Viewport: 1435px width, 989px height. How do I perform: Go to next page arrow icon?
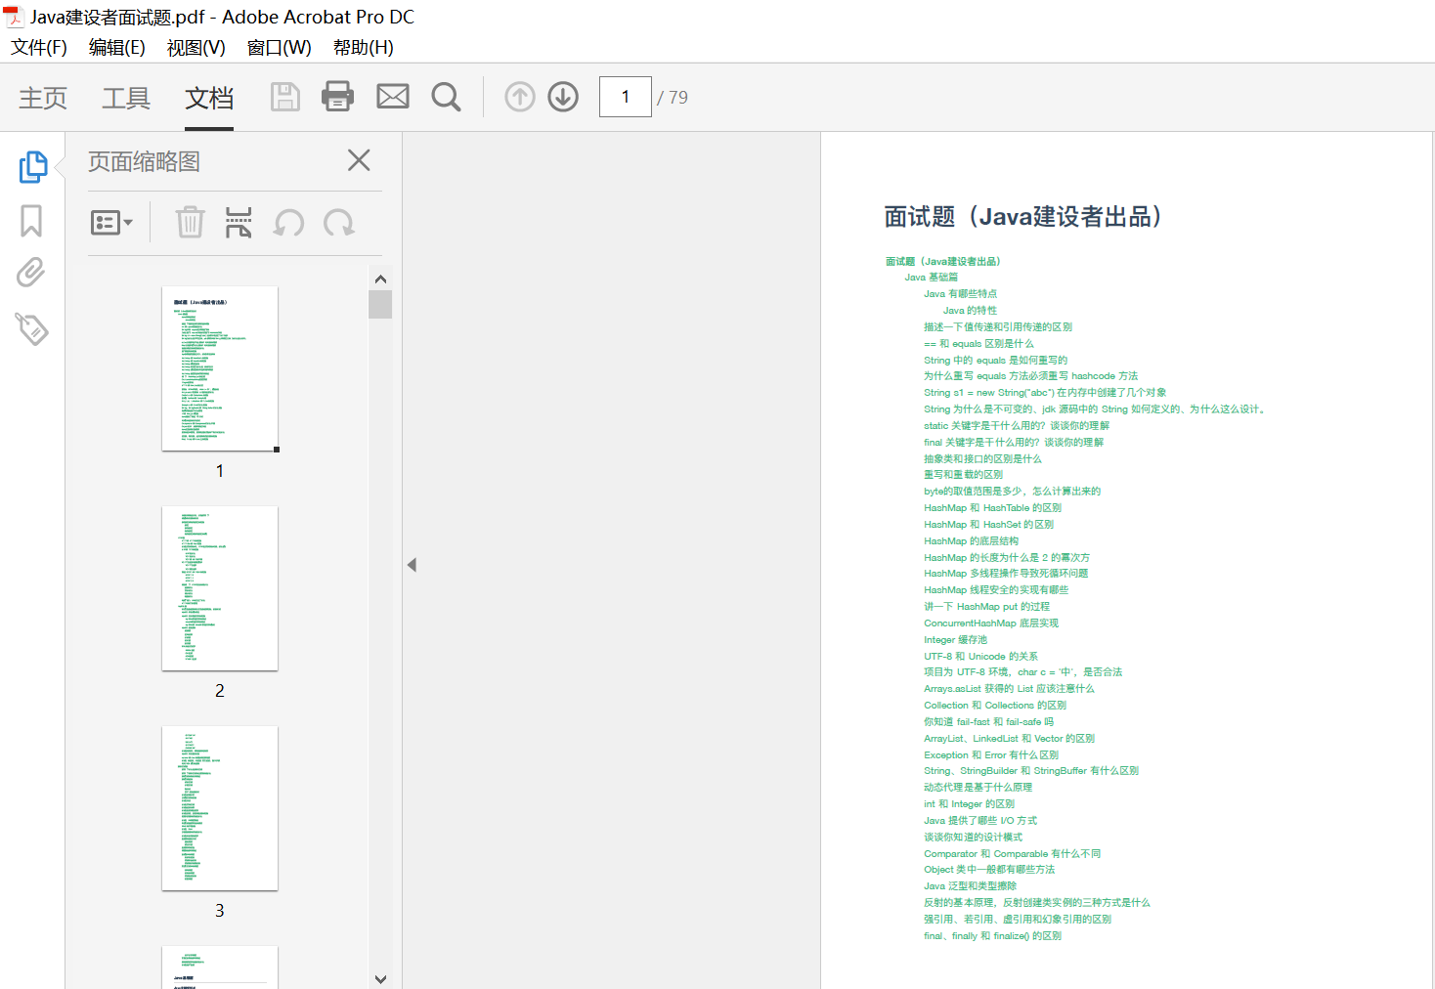(x=563, y=97)
